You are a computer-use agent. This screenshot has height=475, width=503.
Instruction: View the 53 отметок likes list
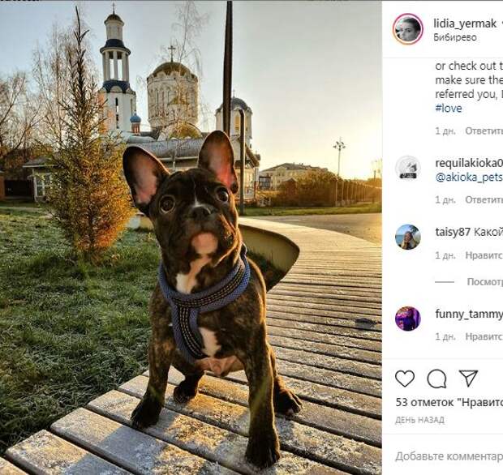449,403
